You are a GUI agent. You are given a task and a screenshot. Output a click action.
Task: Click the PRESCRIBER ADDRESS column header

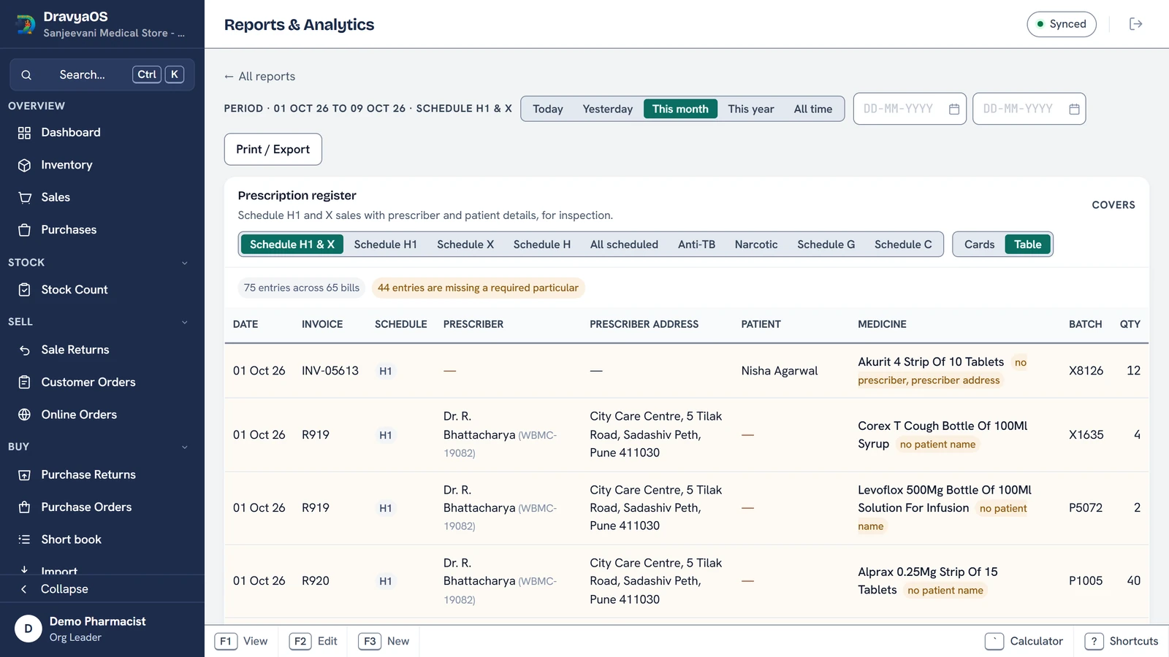point(644,324)
